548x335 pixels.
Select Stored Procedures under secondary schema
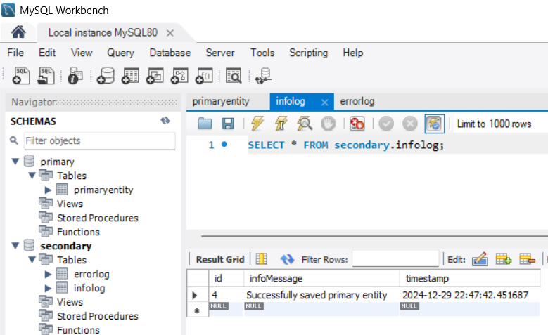pyautogui.click(x=98, y=316)
